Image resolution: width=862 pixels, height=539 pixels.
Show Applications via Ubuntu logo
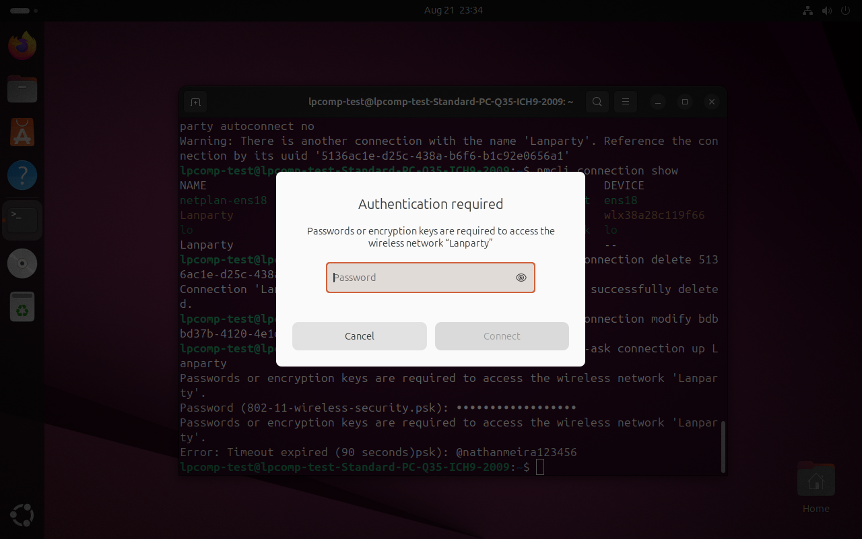point(22,515)
